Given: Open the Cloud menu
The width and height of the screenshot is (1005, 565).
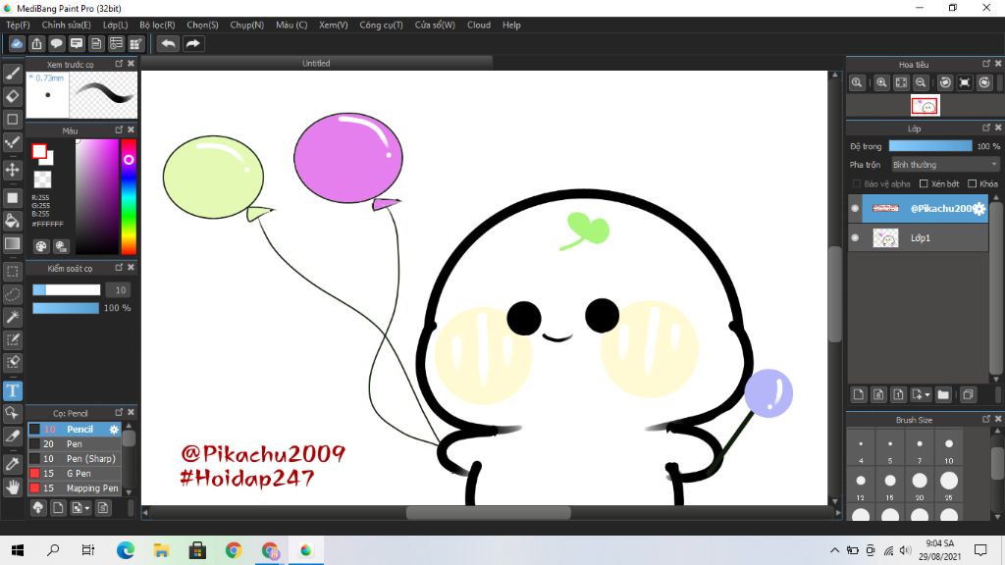Looking at the screenshot, I should click(479, 25).
